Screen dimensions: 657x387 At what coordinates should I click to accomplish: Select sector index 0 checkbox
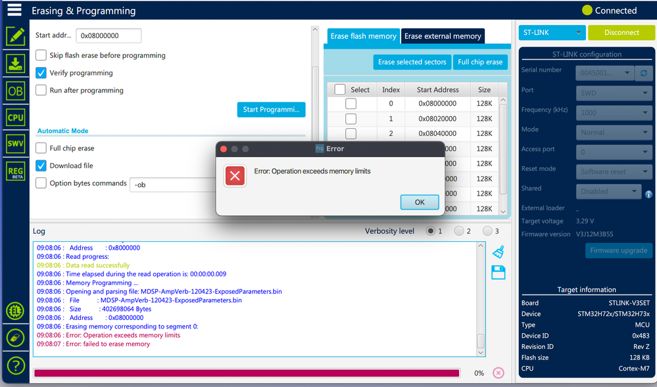pyautogui.click(x=351, y=103)
